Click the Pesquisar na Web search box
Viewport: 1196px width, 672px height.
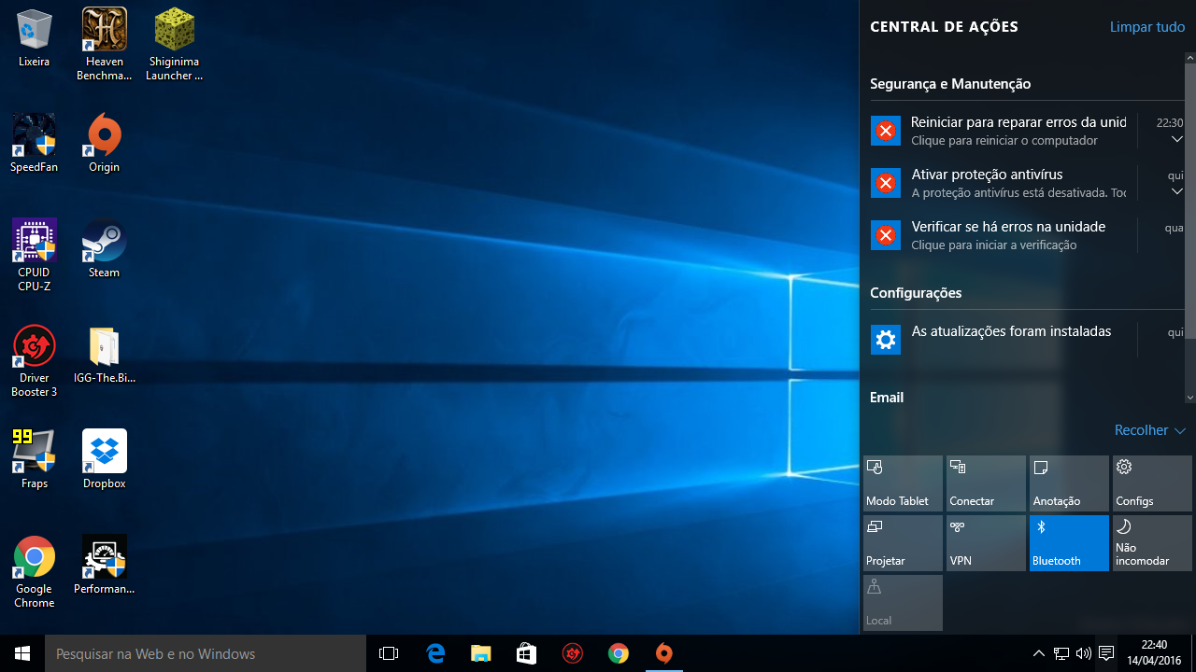206,653
